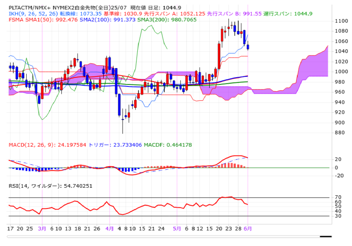Click the 880 price axis label
This screenshot has height=246, width=352.
(x=340, y=133)
